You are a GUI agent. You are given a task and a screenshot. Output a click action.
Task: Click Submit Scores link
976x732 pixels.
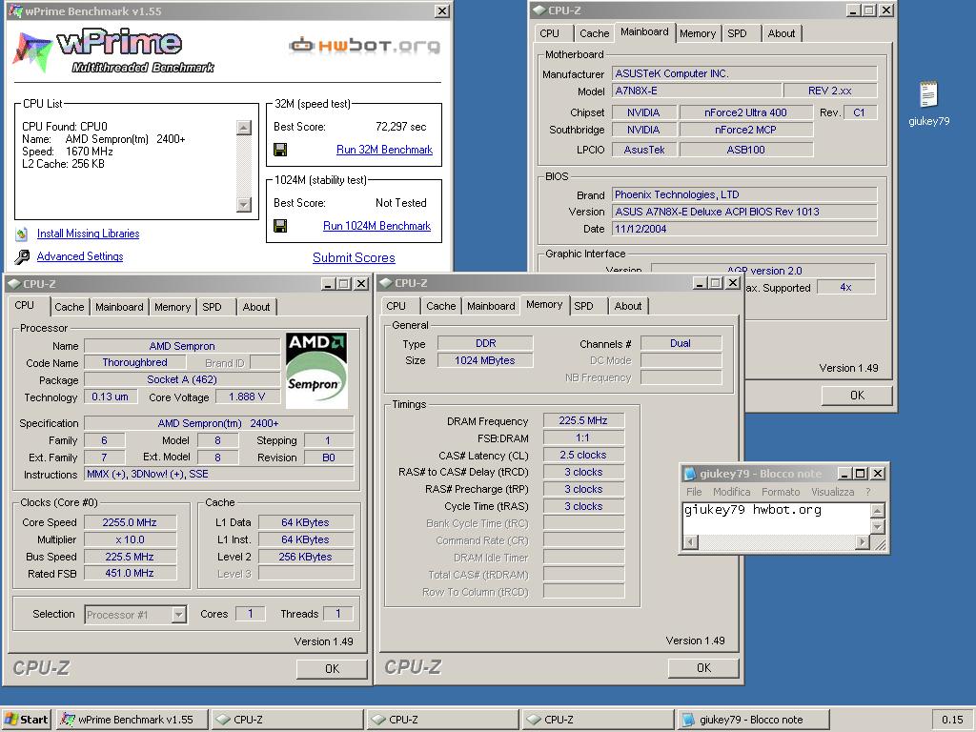pos(354,257)
